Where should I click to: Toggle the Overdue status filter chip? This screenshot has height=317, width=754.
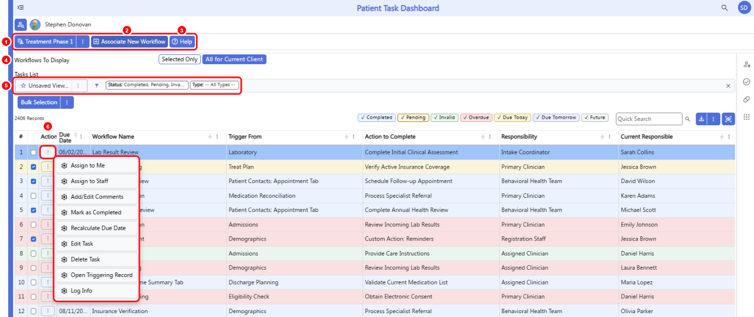click(x=476, y=118)
